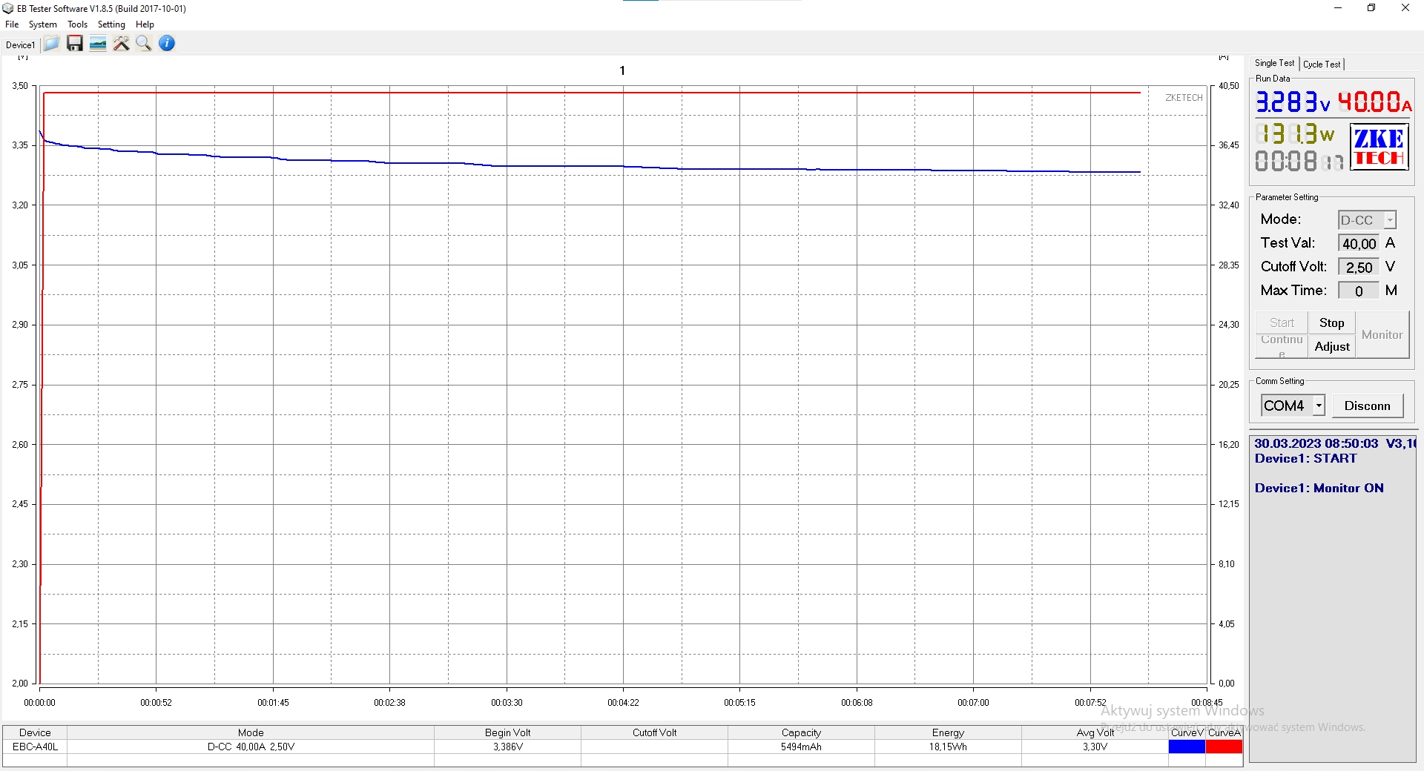
Task: Switch to the Single Test tab
Action: pos(1274,64)
